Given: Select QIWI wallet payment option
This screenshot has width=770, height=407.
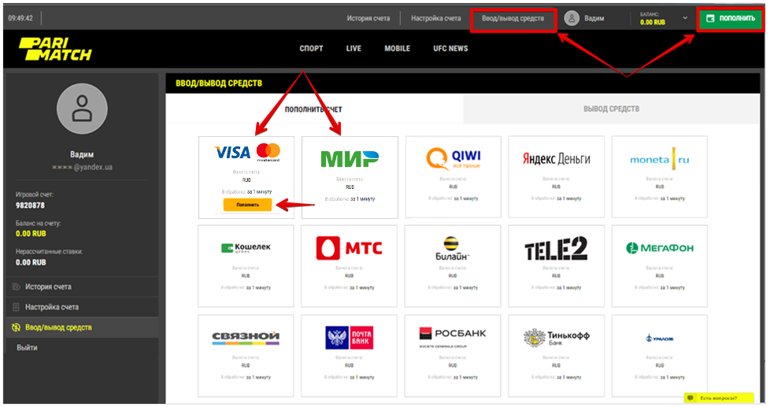Looking at the screenshot, I should 453,177.
